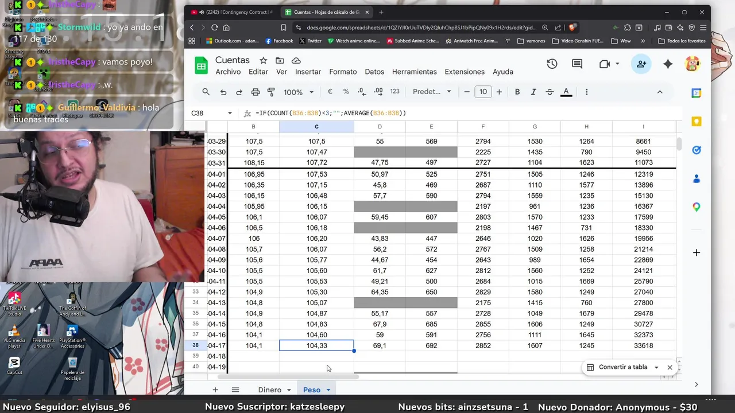Open the Google account avatar
735x413 pixels.
[x=693, y=64]
